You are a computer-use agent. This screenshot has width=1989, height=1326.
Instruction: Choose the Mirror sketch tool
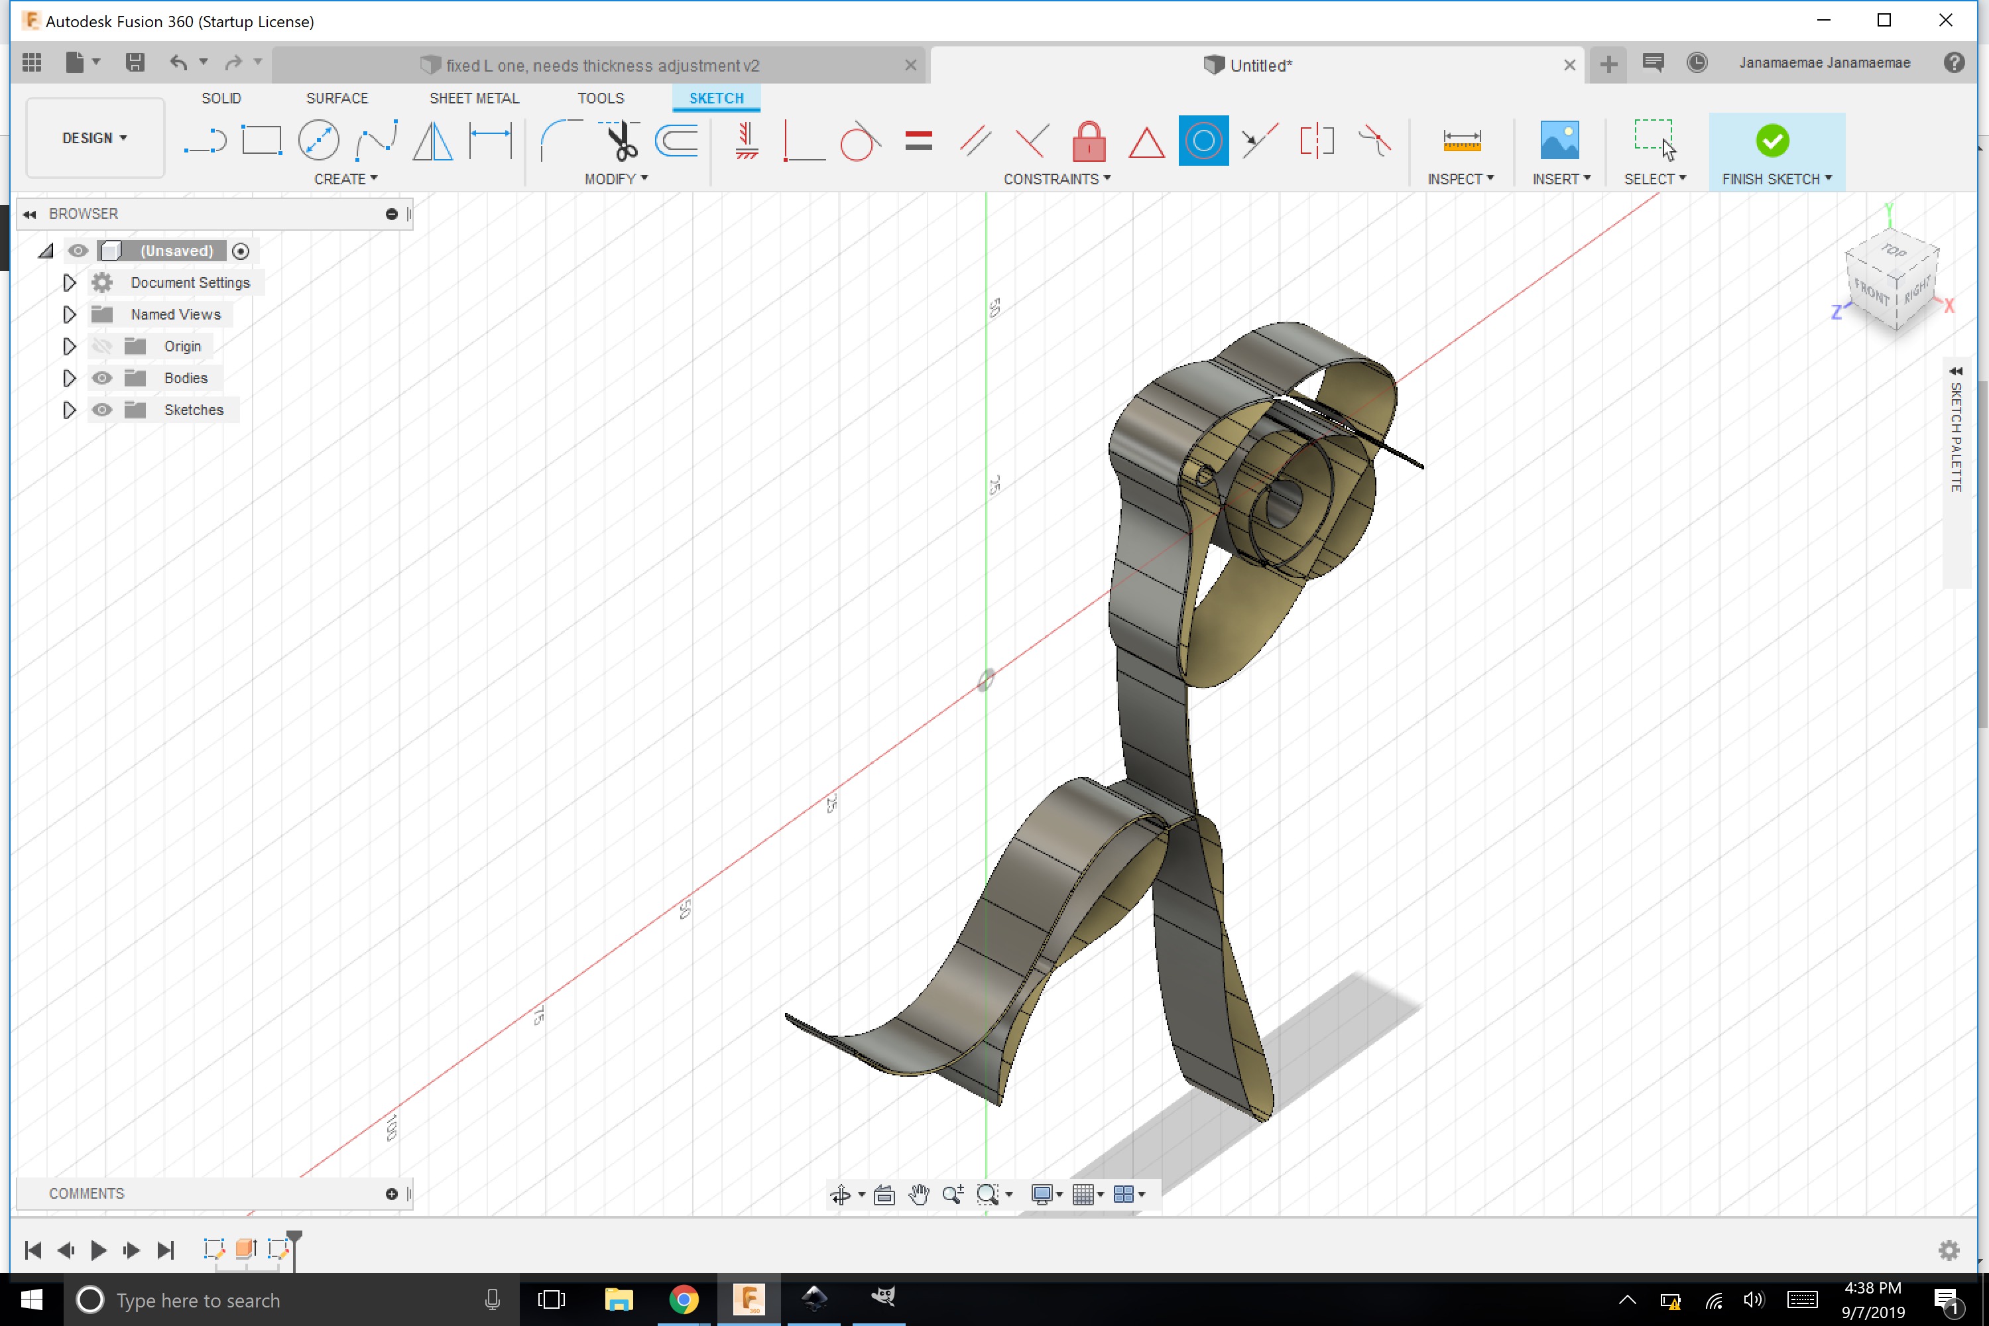click(432, 141)
